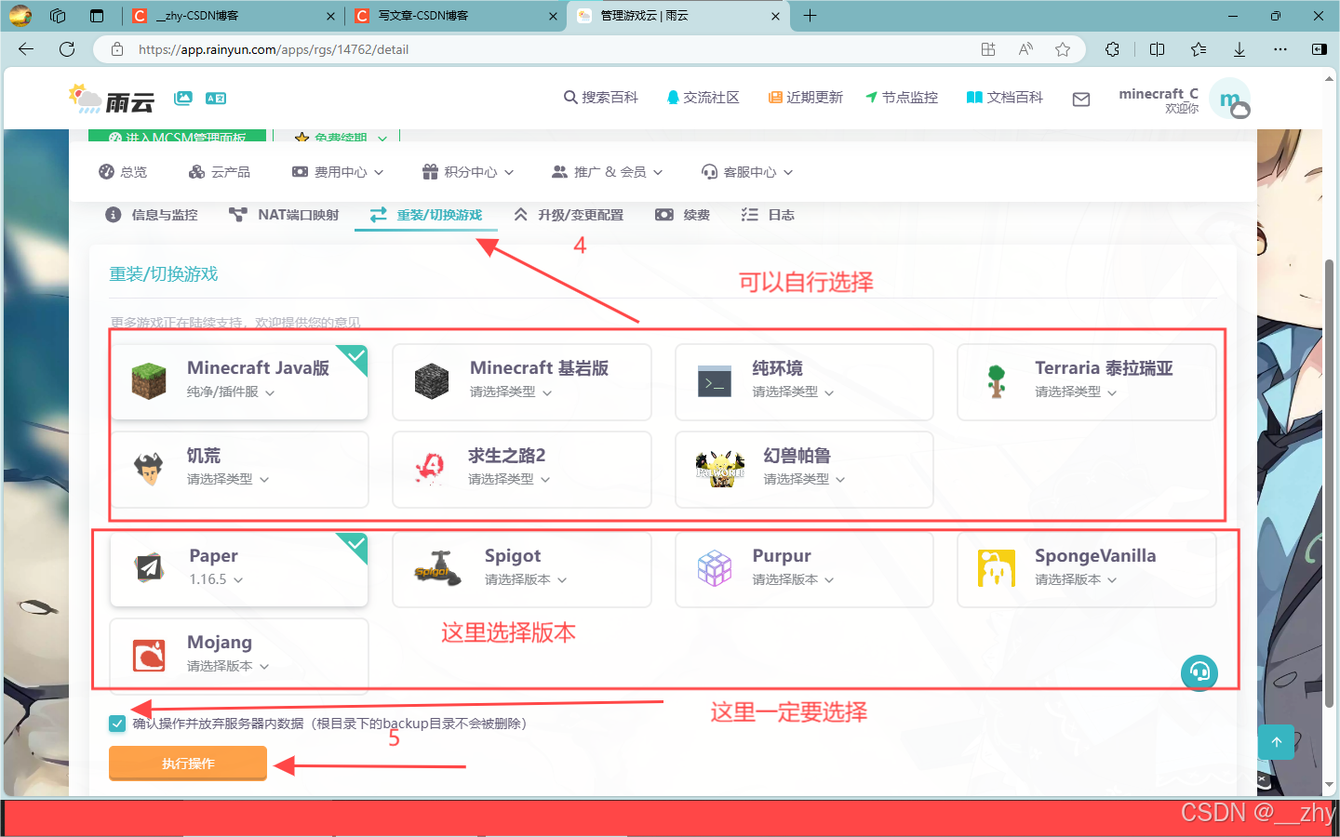
Task: Click the Minecraft Bedrock block icon
Action: (432, 381)
